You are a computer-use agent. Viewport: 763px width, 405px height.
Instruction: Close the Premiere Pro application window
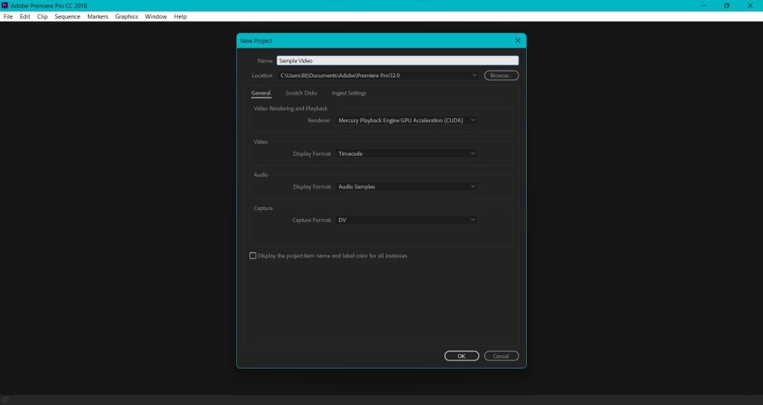(x=750, y=5)
